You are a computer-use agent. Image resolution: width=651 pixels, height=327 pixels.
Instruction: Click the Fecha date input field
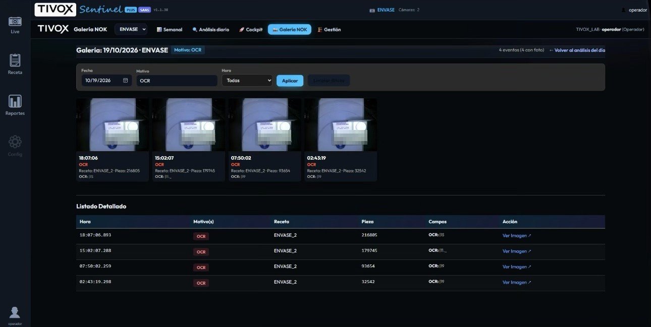coord(106,81)
